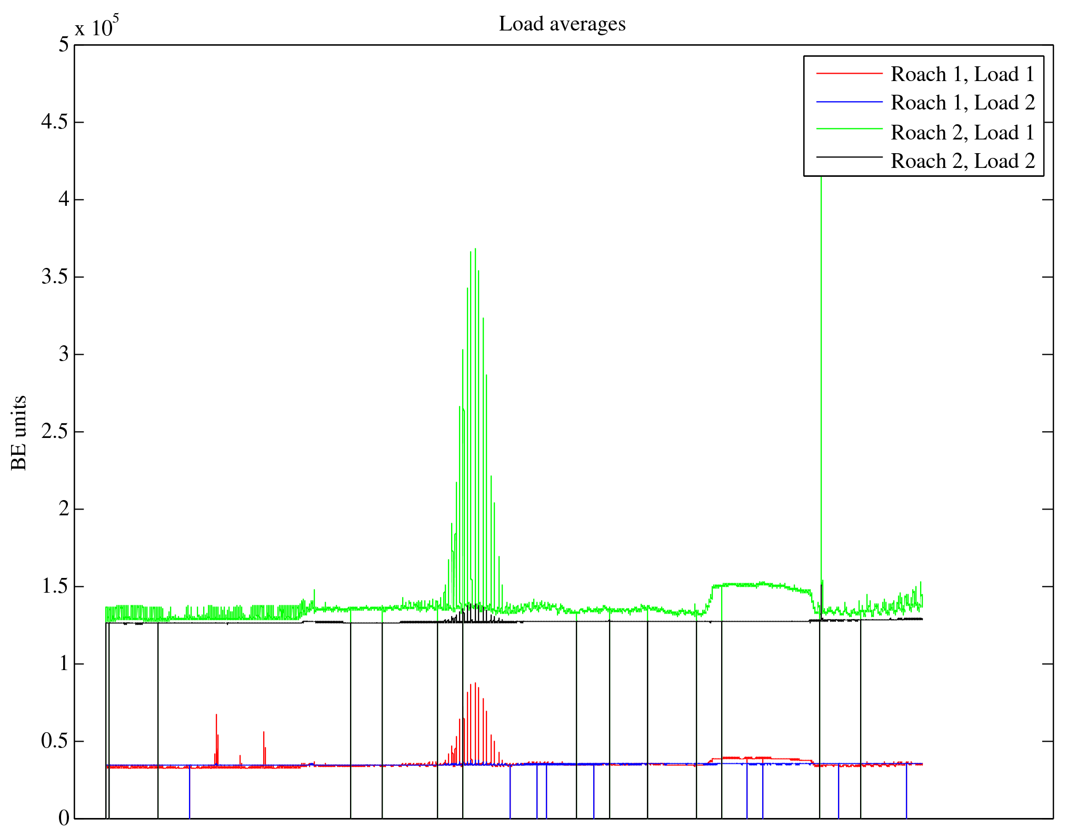Screen dimensions: 1068x838
Task: Click the green line sample in legend
Action: [849, 128]
